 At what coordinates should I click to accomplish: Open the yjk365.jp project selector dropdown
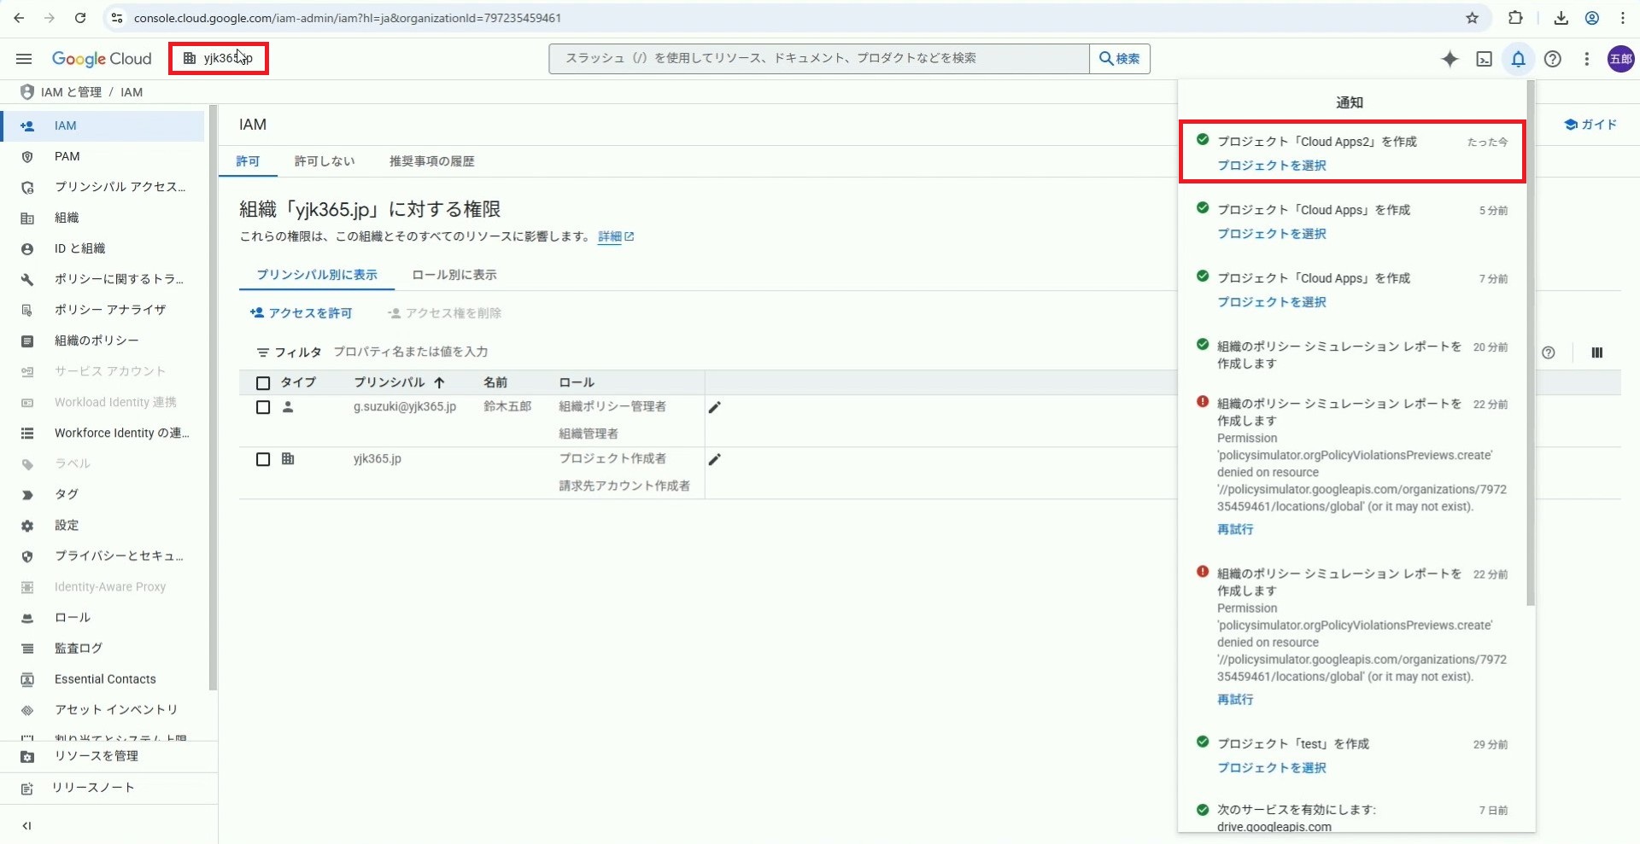219,59
